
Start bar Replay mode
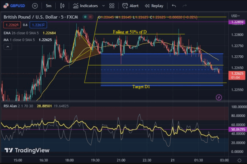pyautogui.click(x=154, y=6)
